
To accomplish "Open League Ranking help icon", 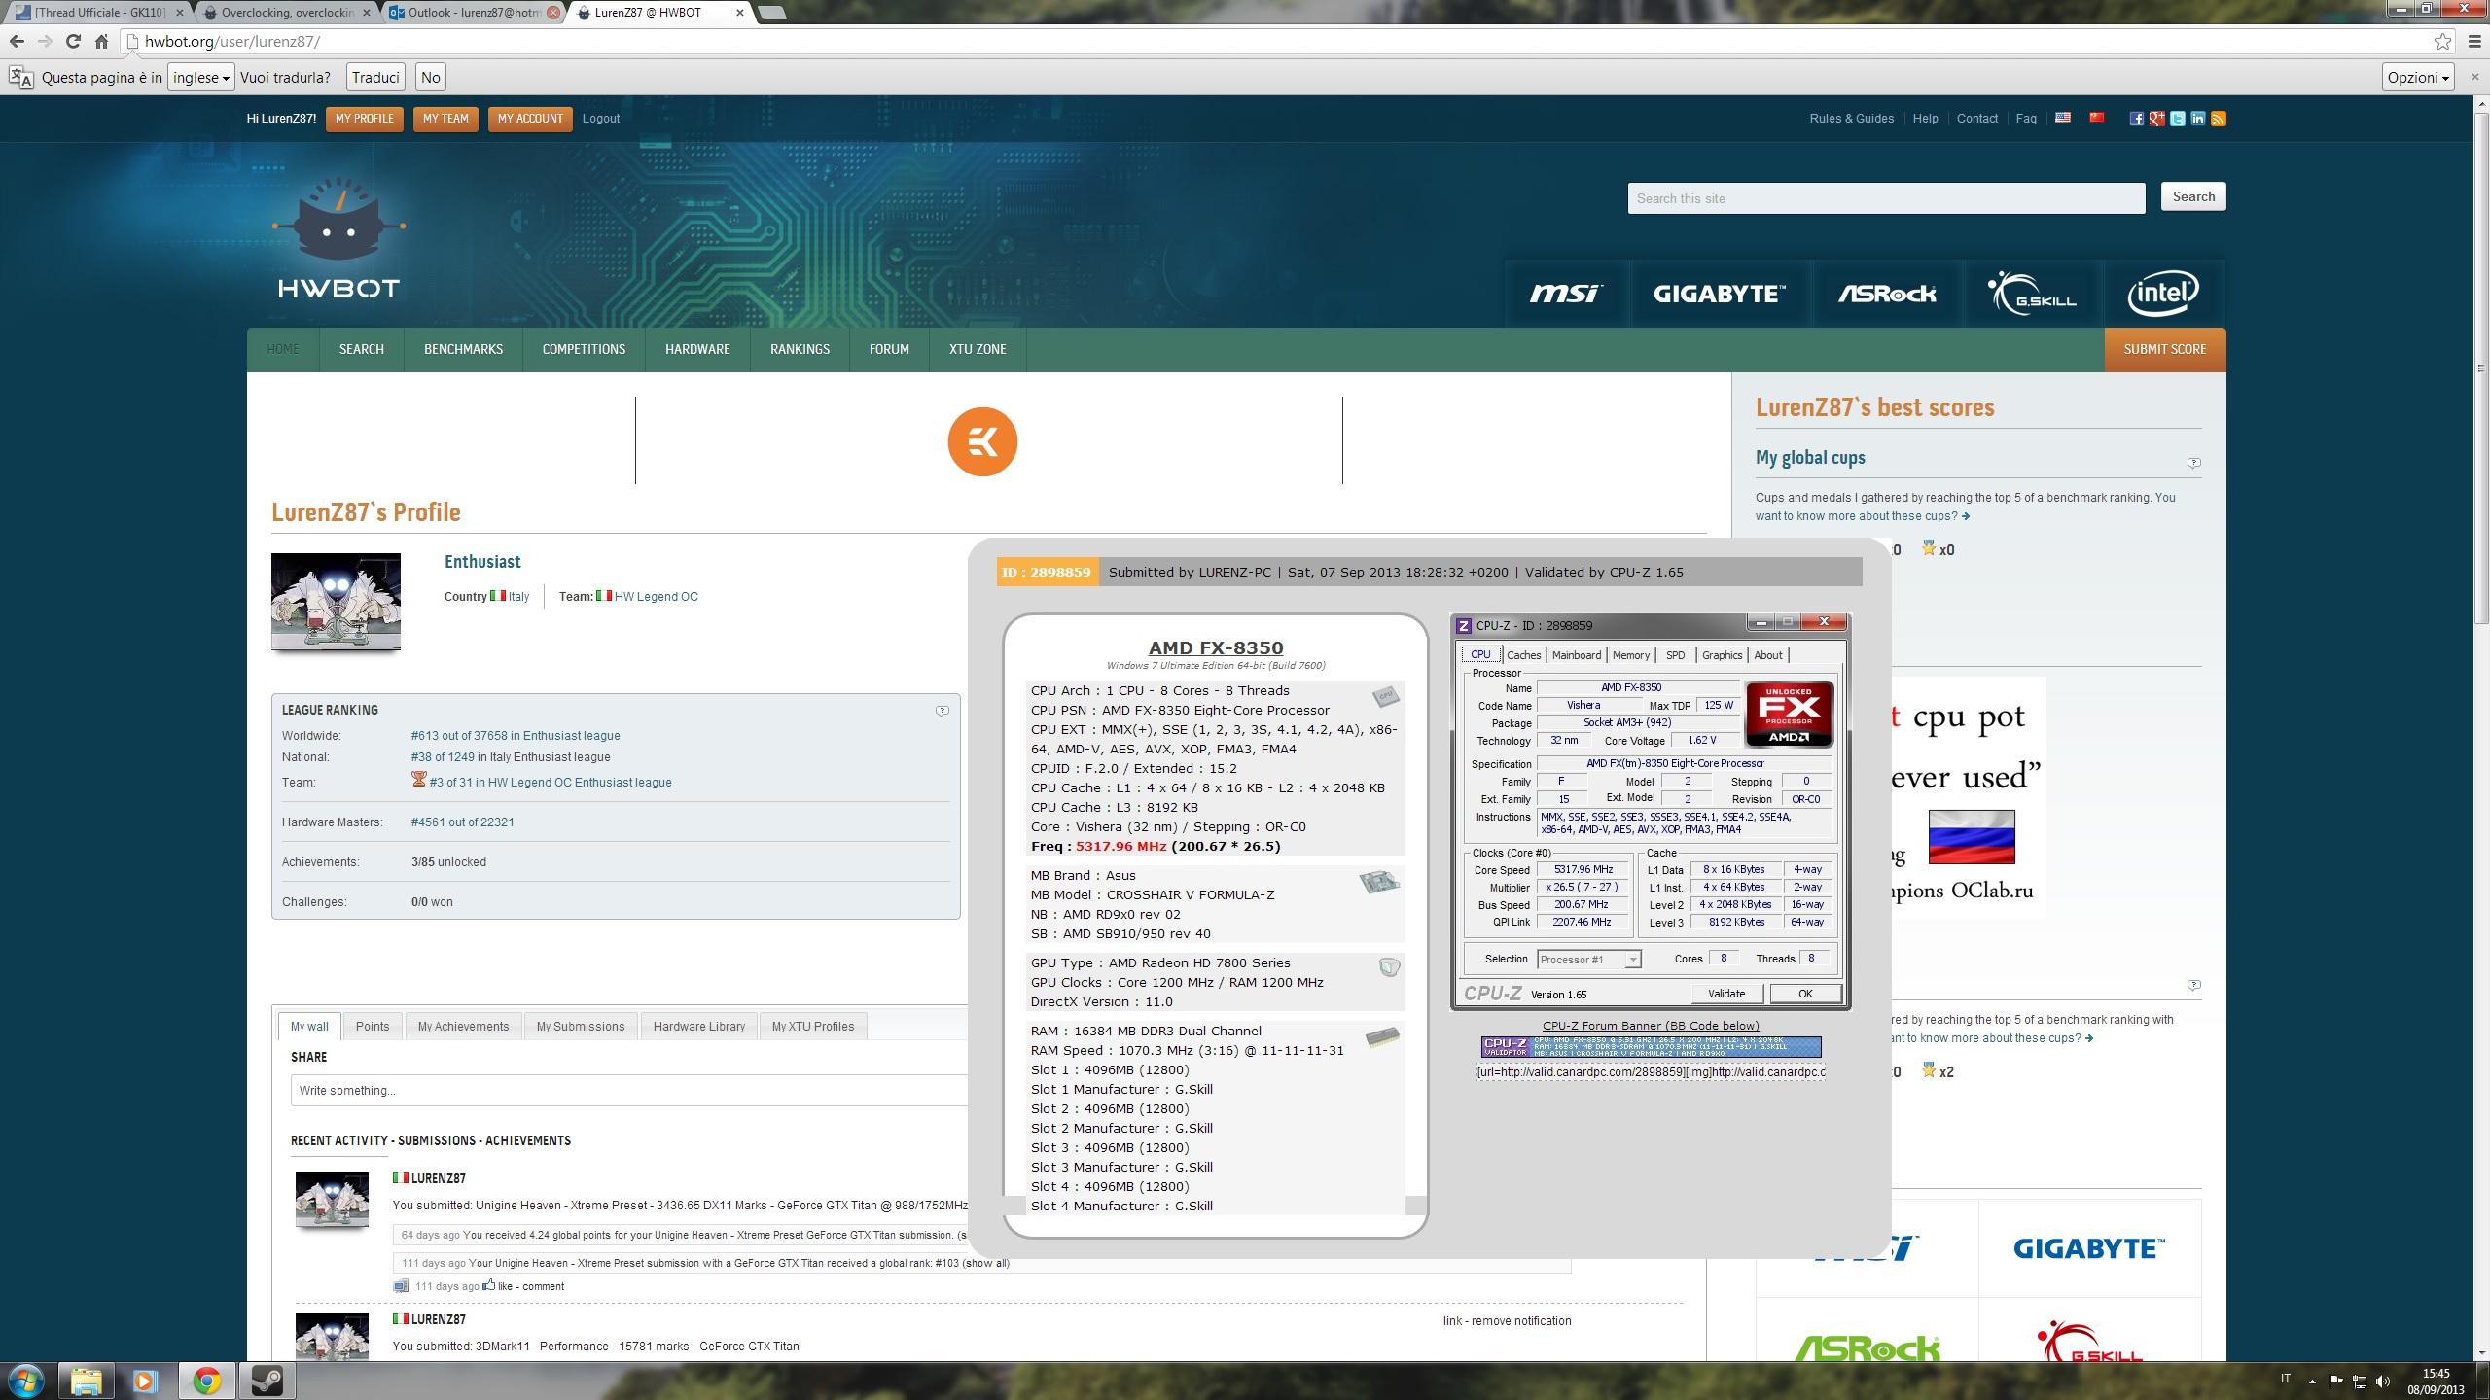I will pyautogui.click(x=942, y=711).
